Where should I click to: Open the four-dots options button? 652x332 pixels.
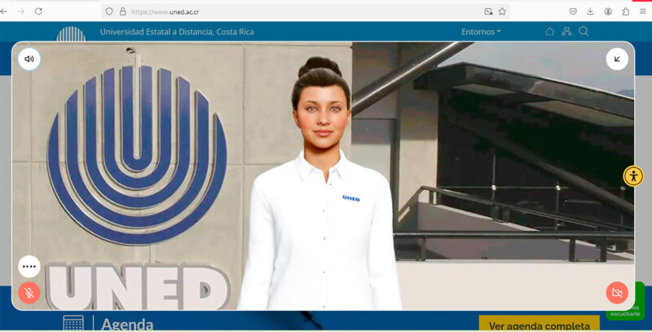point(29,266)
